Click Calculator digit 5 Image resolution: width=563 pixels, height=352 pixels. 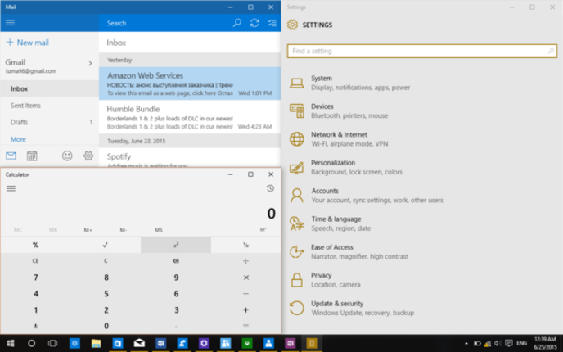106,293
